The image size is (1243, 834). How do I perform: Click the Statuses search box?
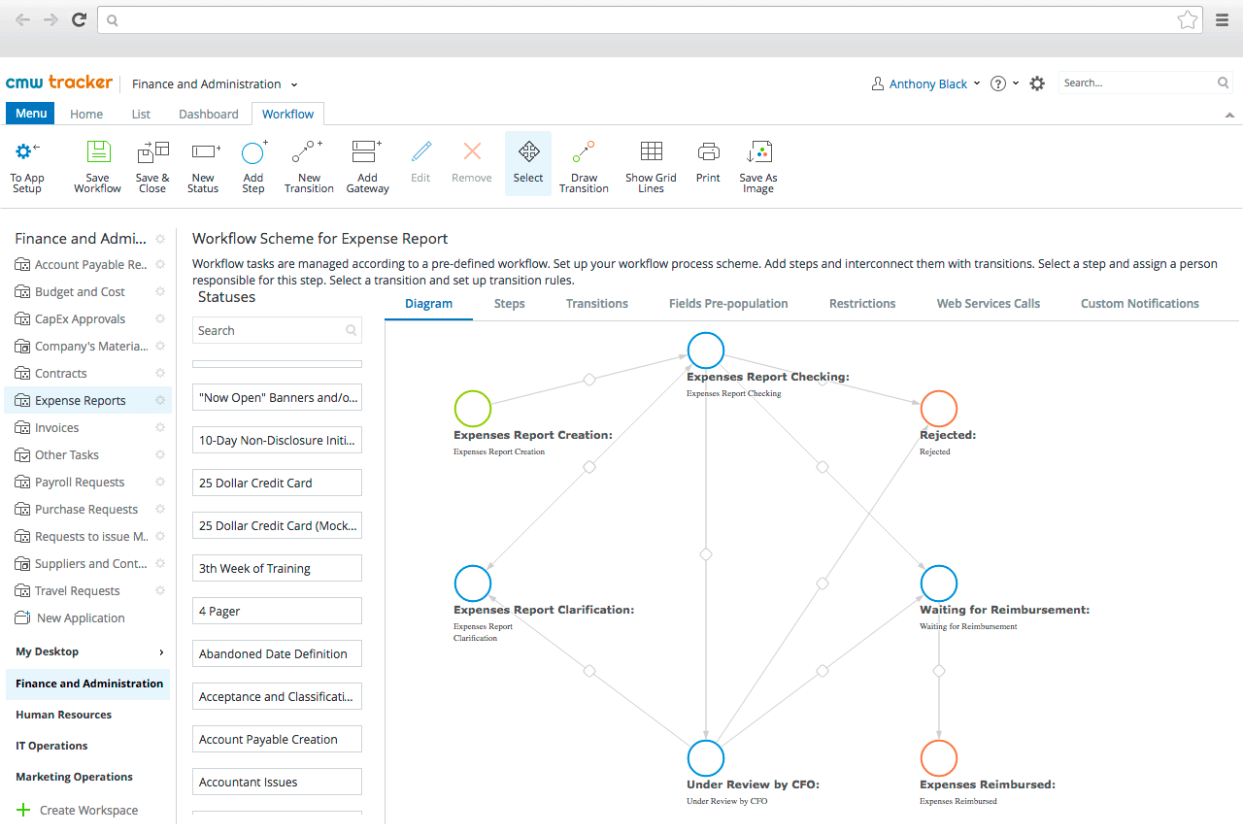tap(277, 330)
